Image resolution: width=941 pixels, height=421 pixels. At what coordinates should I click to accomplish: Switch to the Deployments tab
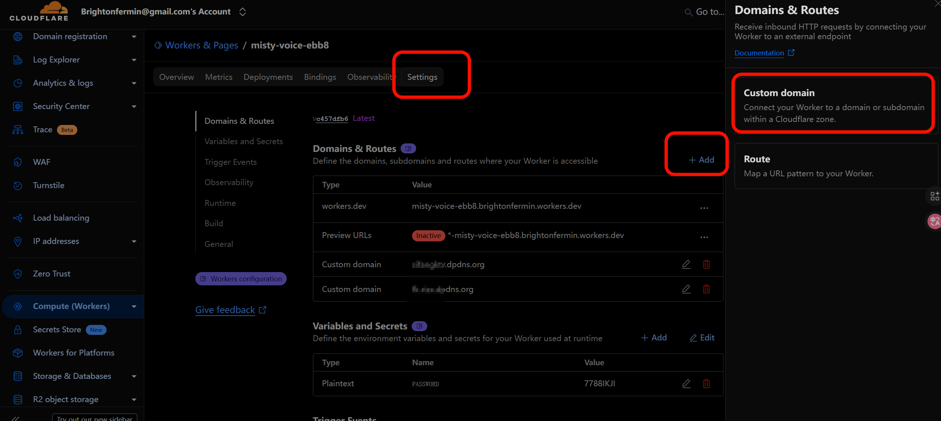pos(268,77)
